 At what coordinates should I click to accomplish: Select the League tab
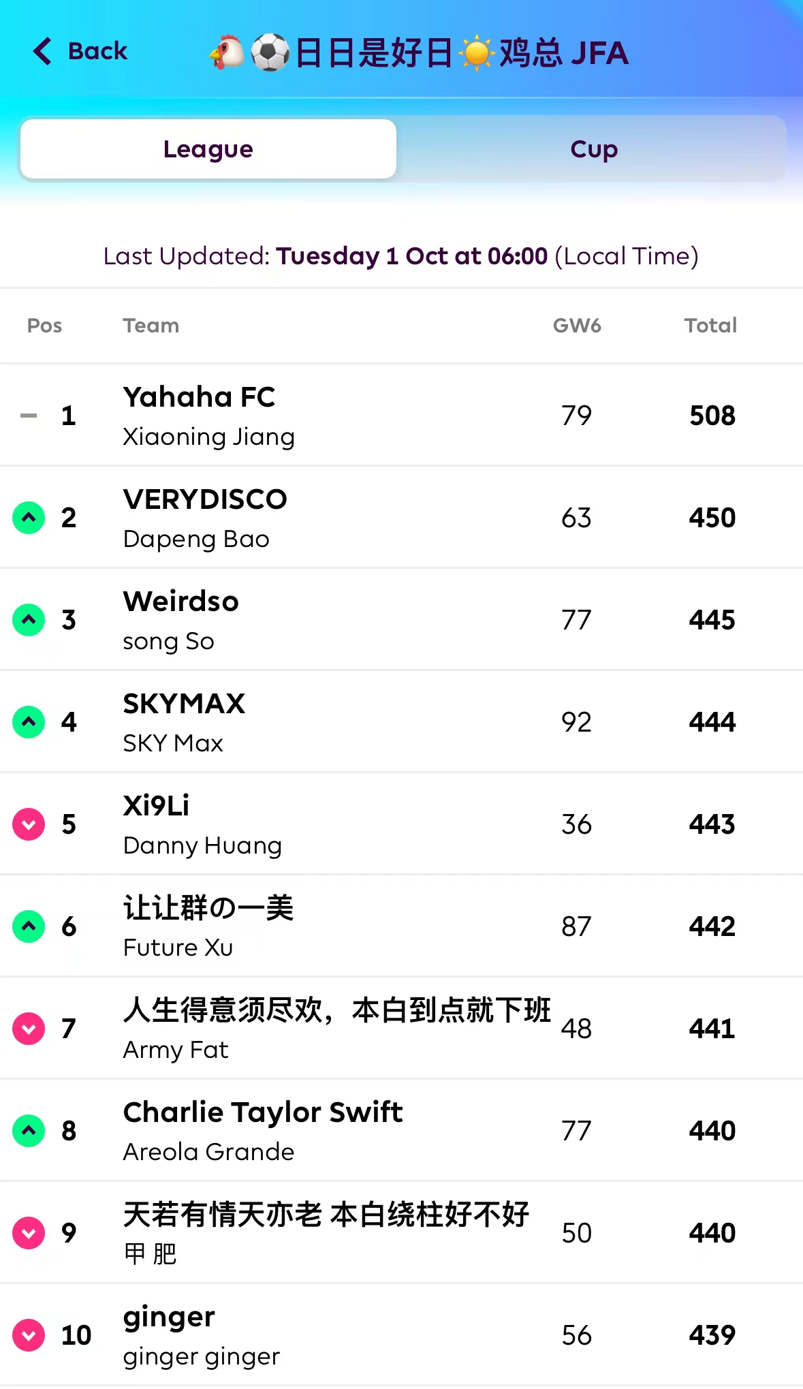tap(208, 149)
